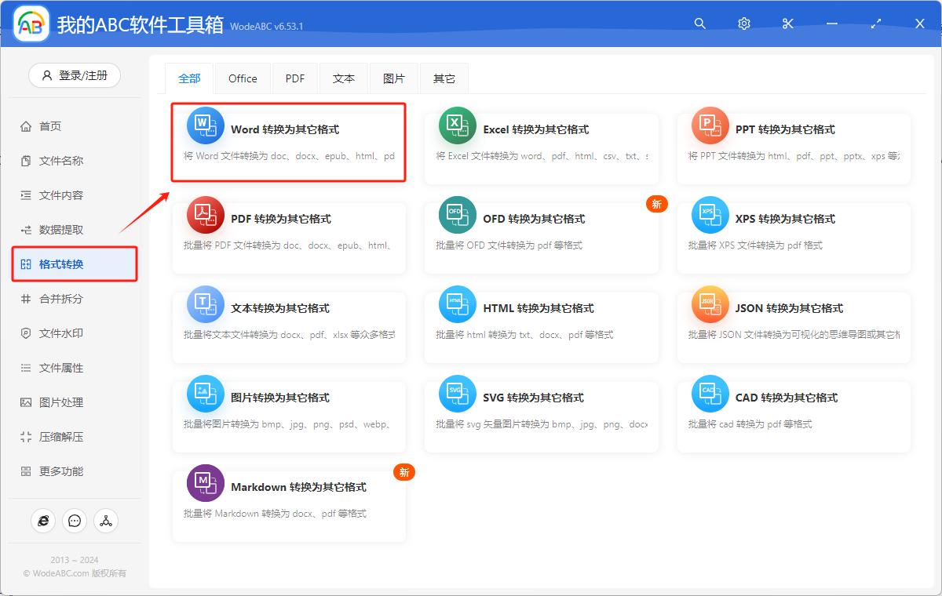
Task: Click the browser icon at bottom left
Action: click(43, 520)
